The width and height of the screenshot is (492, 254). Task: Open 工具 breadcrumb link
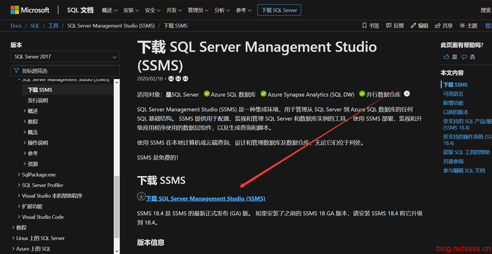pos(53,26)
